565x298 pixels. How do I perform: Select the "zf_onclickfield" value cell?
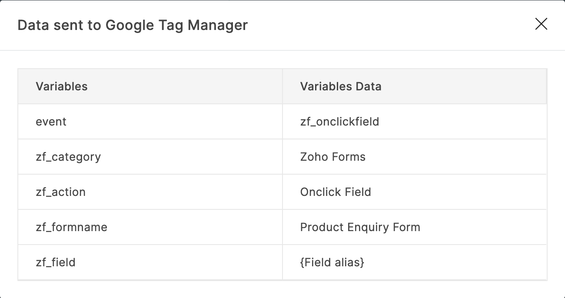[x=339, y=122]
